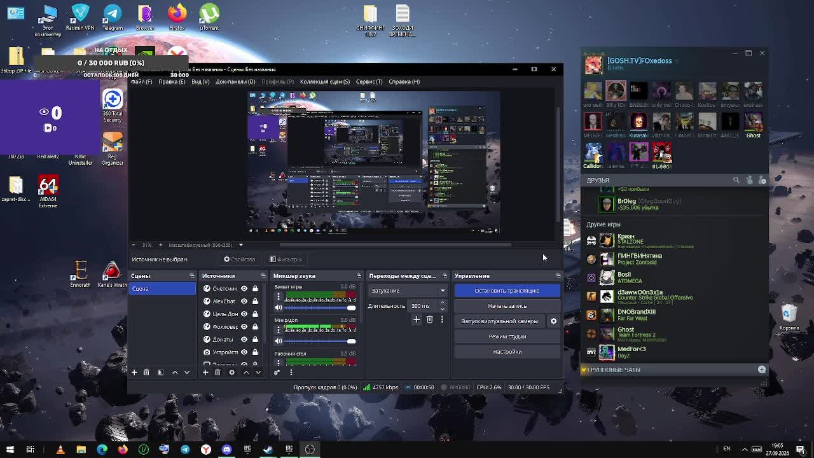Viewport: 814px width, 458px height.
Task: Open source properties gear in Источники toolbar
Action: click(x=231, y=372)
